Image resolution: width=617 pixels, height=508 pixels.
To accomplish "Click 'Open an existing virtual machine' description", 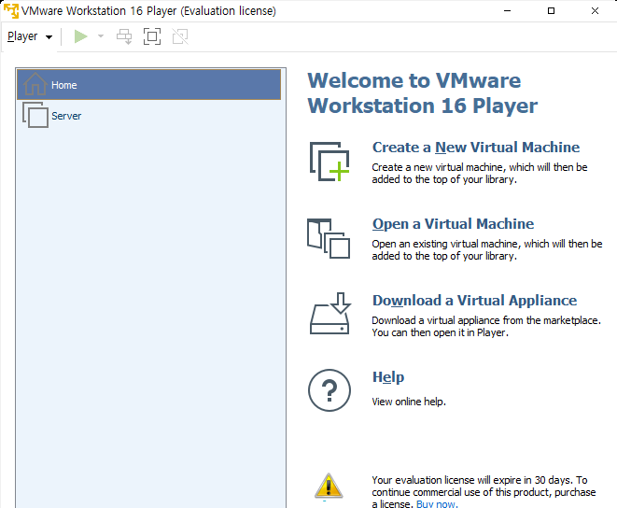I will coord(487,249).
